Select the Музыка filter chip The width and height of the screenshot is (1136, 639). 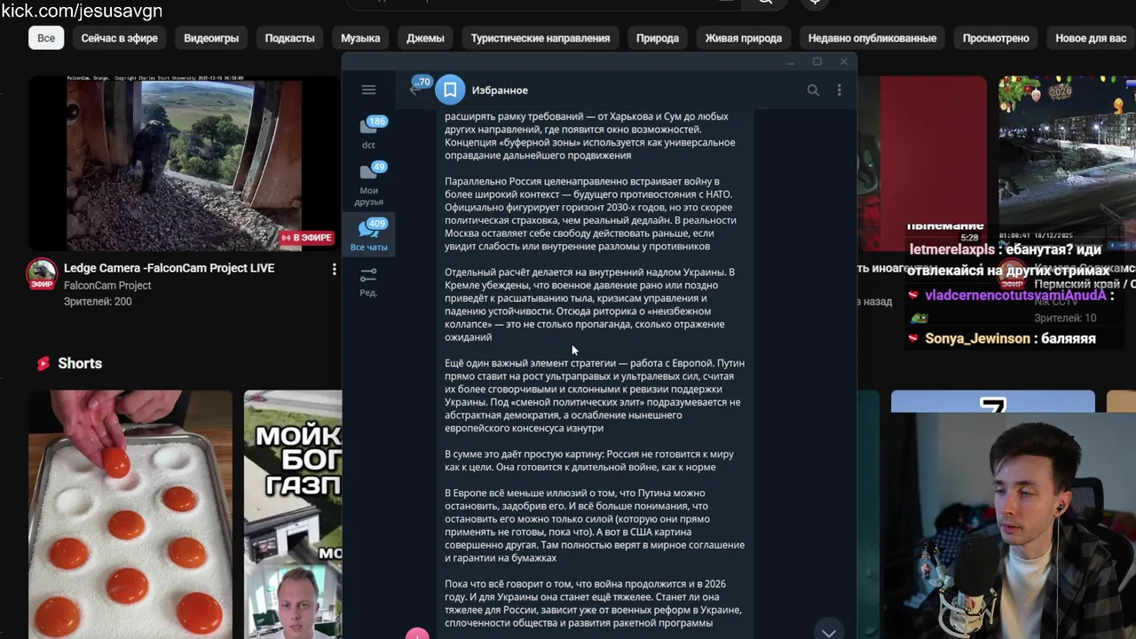coord(360,38)
